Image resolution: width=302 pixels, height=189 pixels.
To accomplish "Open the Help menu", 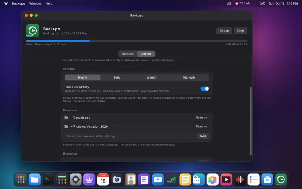I will coord(49,3).
